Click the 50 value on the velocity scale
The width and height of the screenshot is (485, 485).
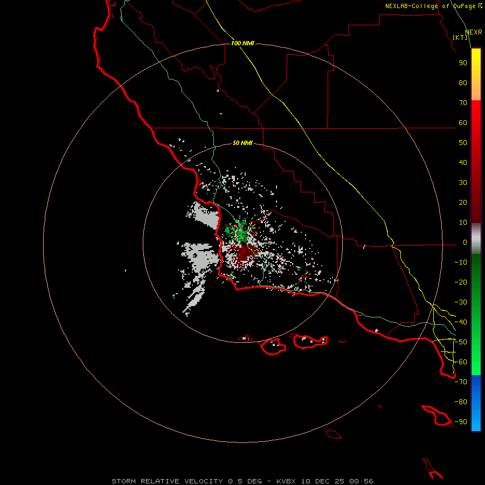463,143
